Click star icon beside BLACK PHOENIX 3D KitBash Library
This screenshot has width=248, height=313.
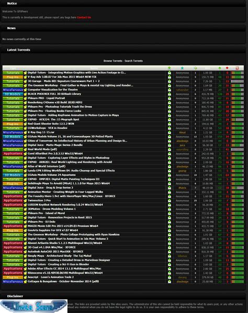[25, 94]
